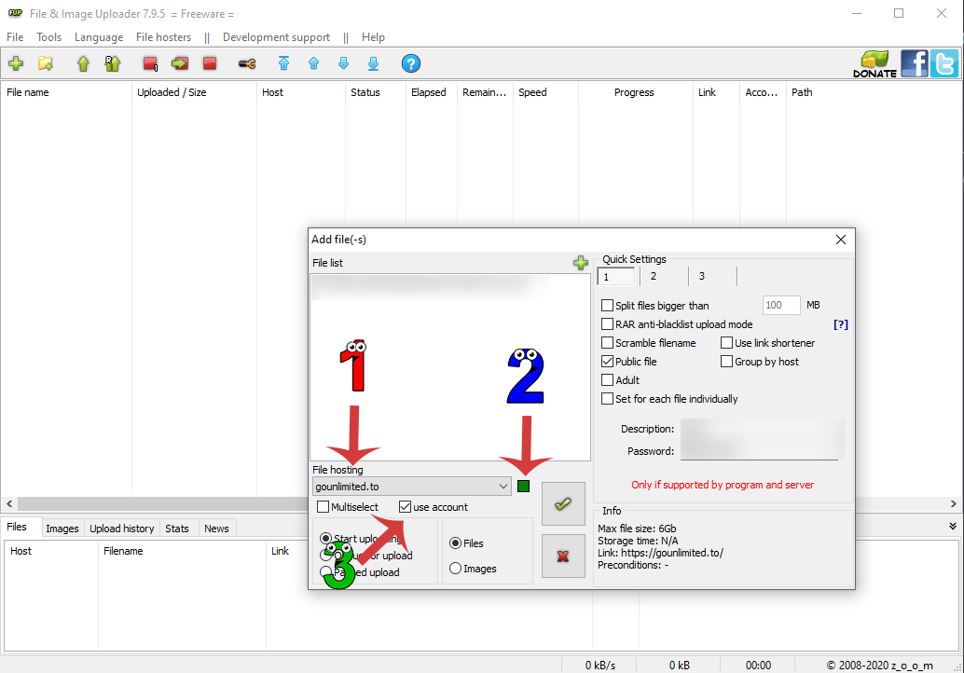
Task: Click the key icon for accounts
Action: [x=246, y=63]
